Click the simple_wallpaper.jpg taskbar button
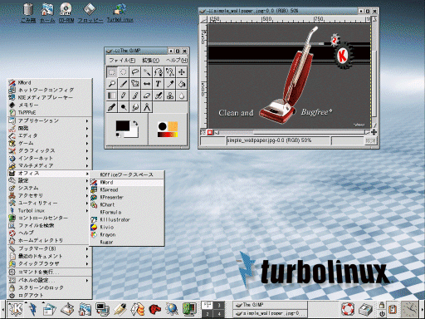 pyautogui.click(x=270, y=313)
